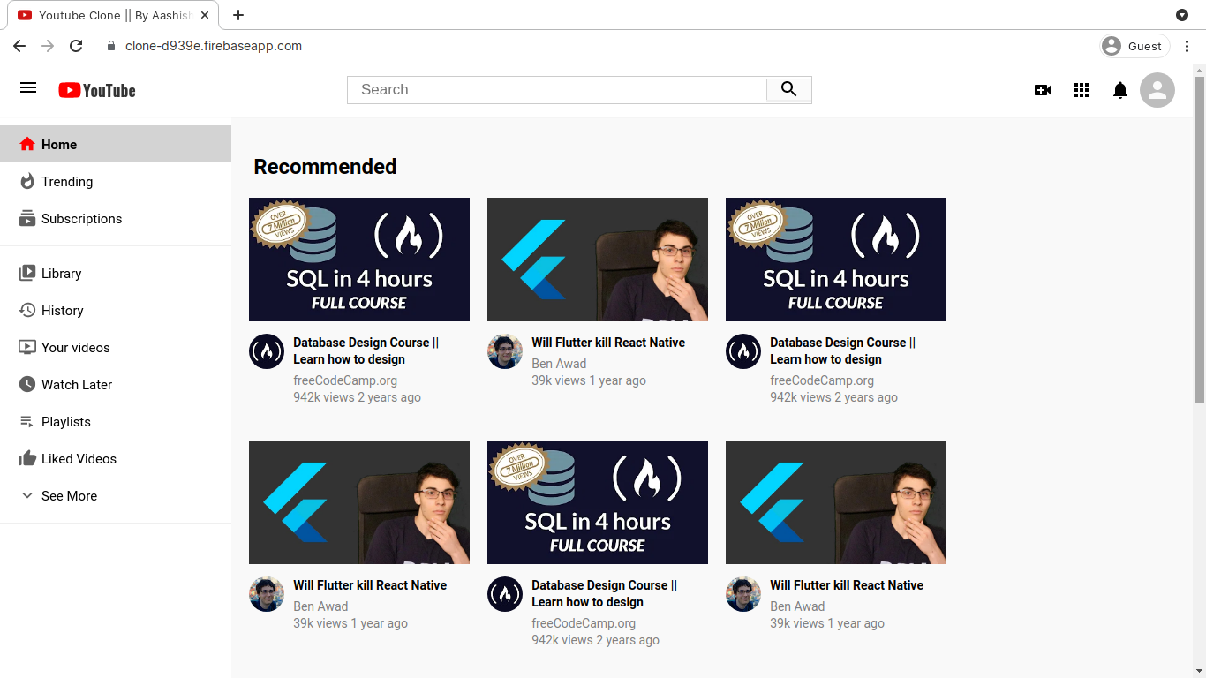The height and width of the screenshot is (678, 1206).
Task: Open the Watch Later section
Action: [76, 384]
